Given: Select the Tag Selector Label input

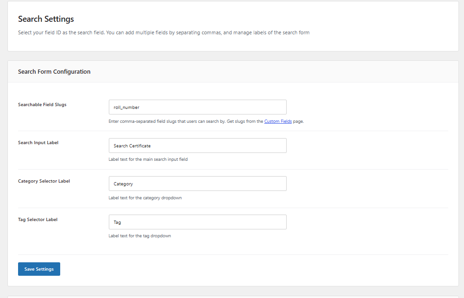Looking at the screenshot, I should (x=197, y=222).
